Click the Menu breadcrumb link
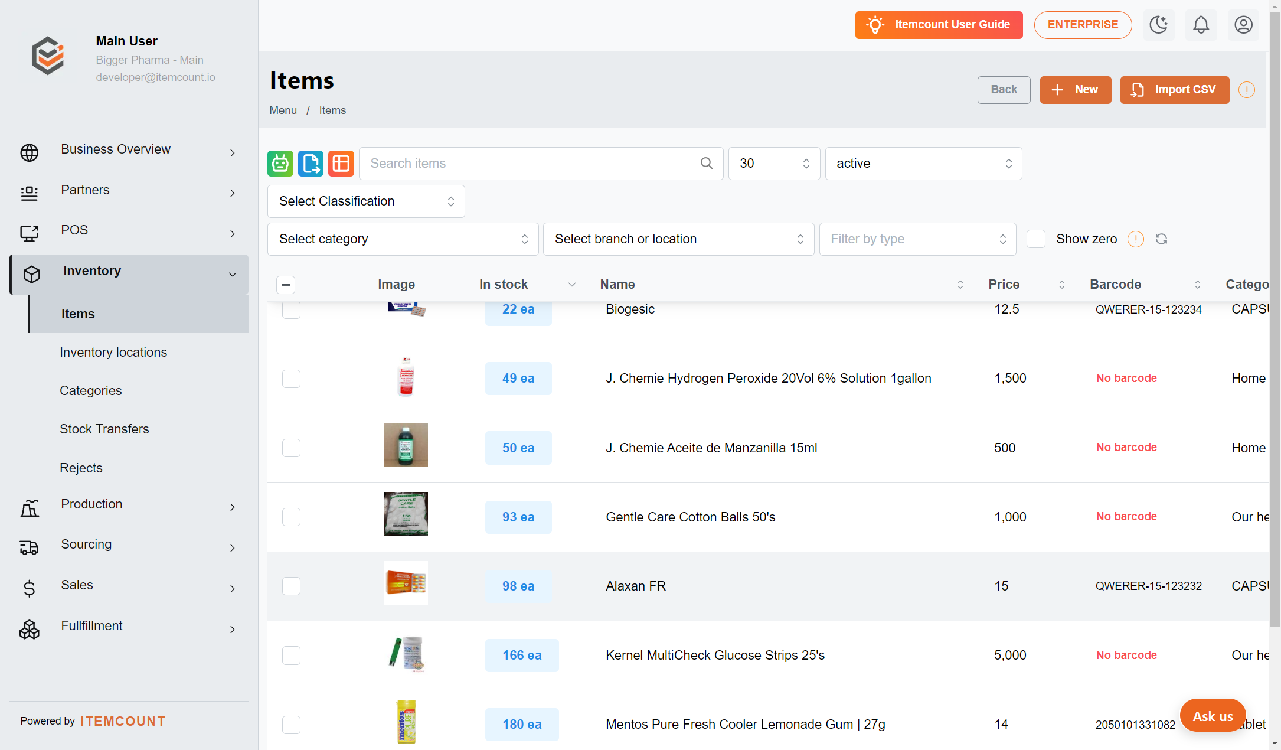This screenshot has height=750, width=1281. tap(283, 110)
